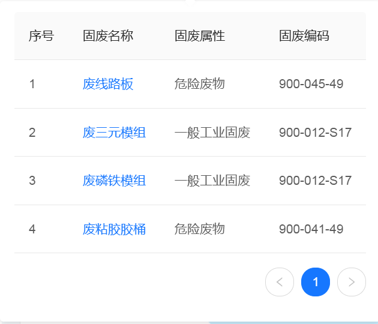This screenshot has width=378, height=324.
Task: Click 一般工业固废 attribute in 废磷铁模组 row
Action: [212, 181]
